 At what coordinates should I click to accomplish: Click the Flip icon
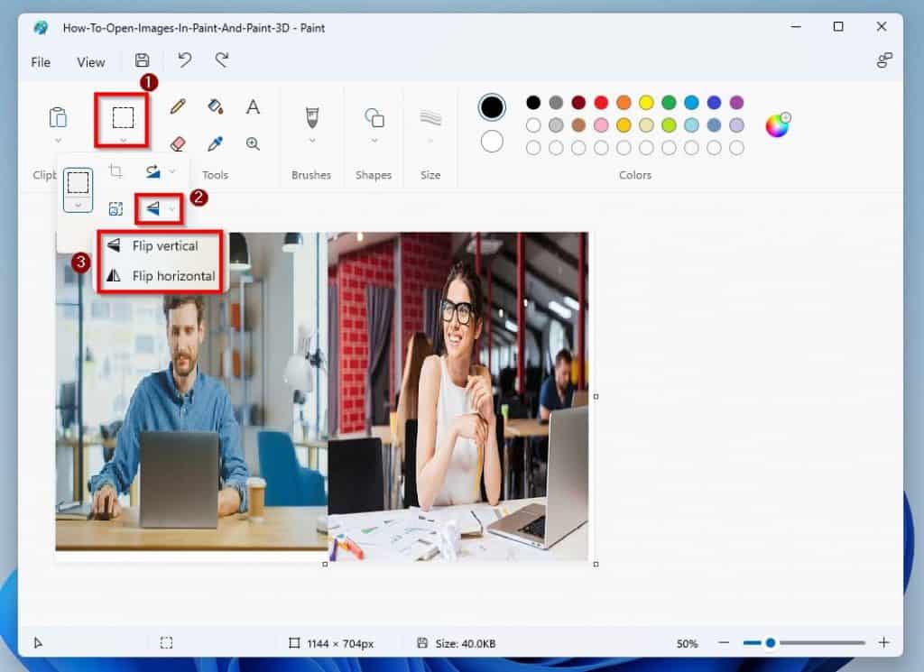coord(153,208)
